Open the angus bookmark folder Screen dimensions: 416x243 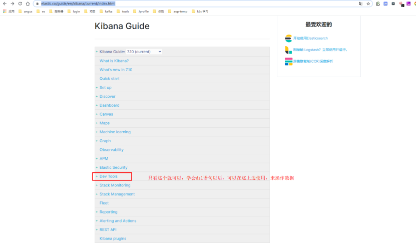coord(25,12)
